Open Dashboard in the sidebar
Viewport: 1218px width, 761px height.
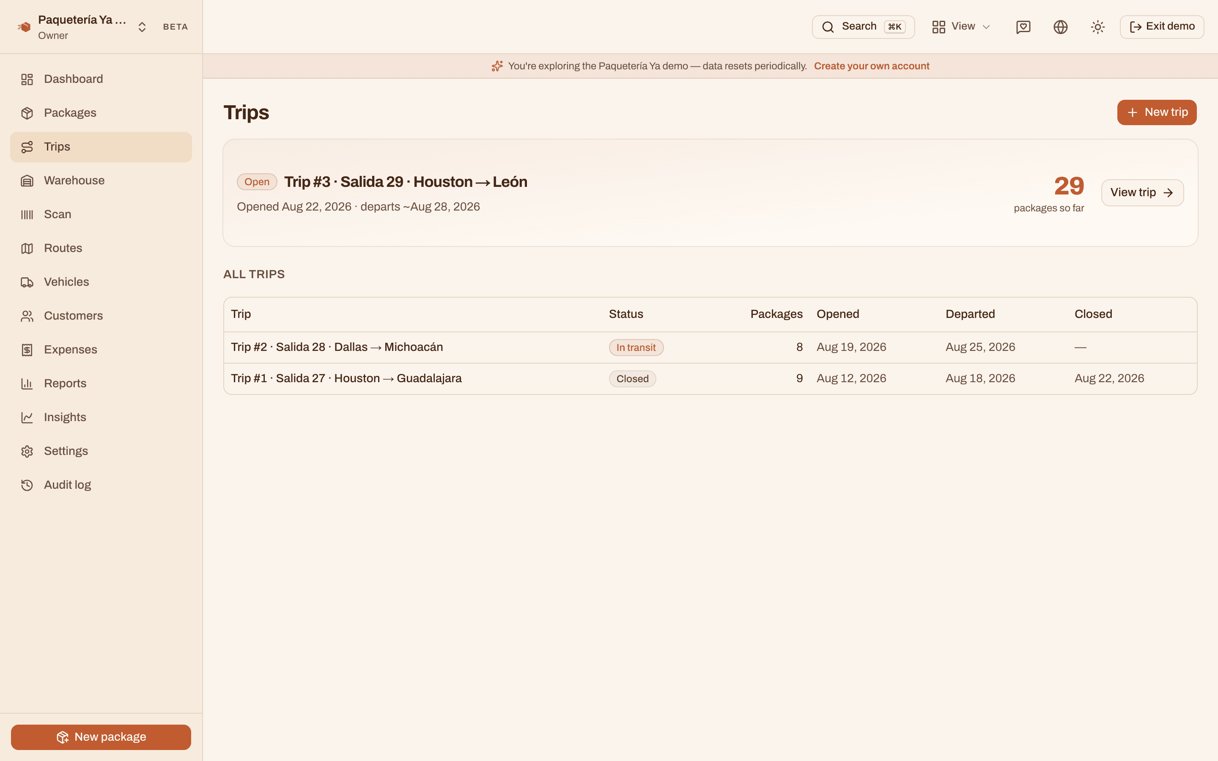[x=101, y=79]
